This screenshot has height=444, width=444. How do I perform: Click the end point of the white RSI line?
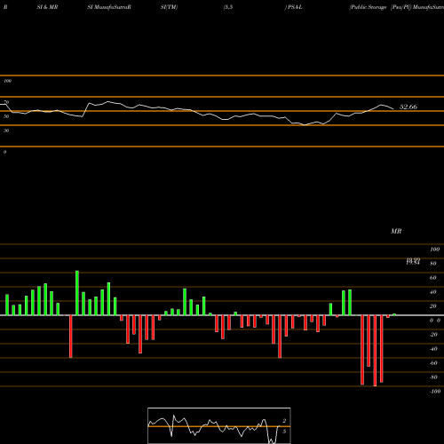(393, 109)
